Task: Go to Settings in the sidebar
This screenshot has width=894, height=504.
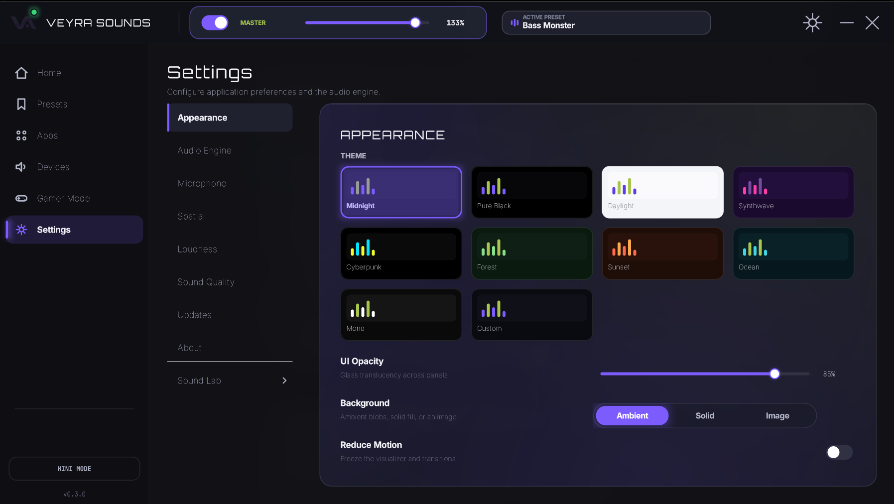Action: 74,230
